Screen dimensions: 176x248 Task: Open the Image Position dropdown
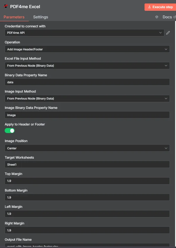click(x=87, y=148)
